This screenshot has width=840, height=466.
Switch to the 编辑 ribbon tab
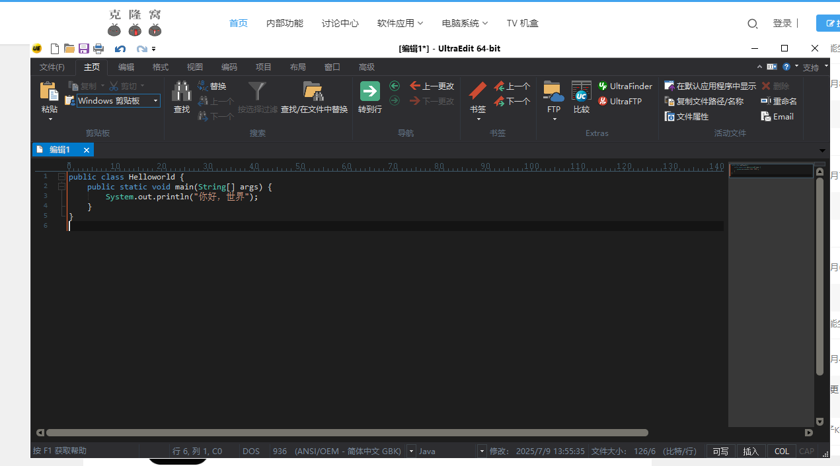tap(126, 67)
